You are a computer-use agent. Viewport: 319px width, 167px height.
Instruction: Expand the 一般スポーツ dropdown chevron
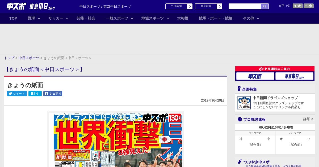[x=132, y=18]
